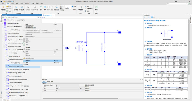This screenshot has height=101, width=192.
Task: Open the simulation settings (仿真设置) icon
Action: 56,7
